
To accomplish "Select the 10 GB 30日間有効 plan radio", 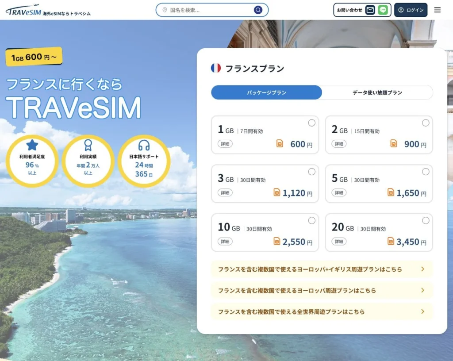I will coord(312,220).
